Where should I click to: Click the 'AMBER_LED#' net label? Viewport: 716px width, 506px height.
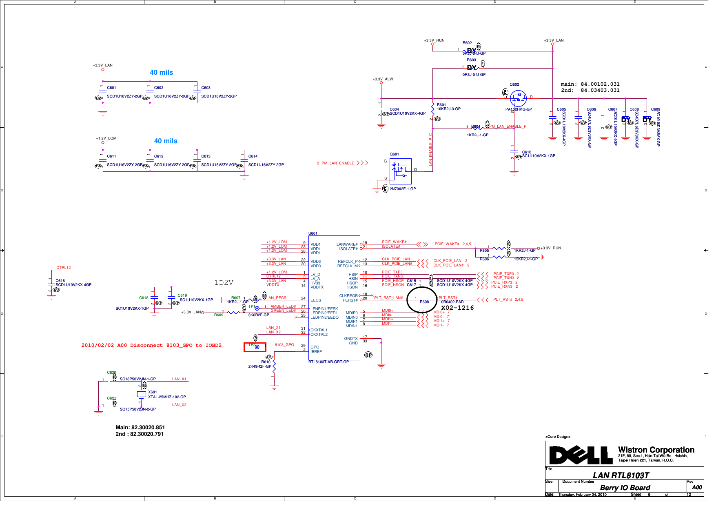coord(283,306)
